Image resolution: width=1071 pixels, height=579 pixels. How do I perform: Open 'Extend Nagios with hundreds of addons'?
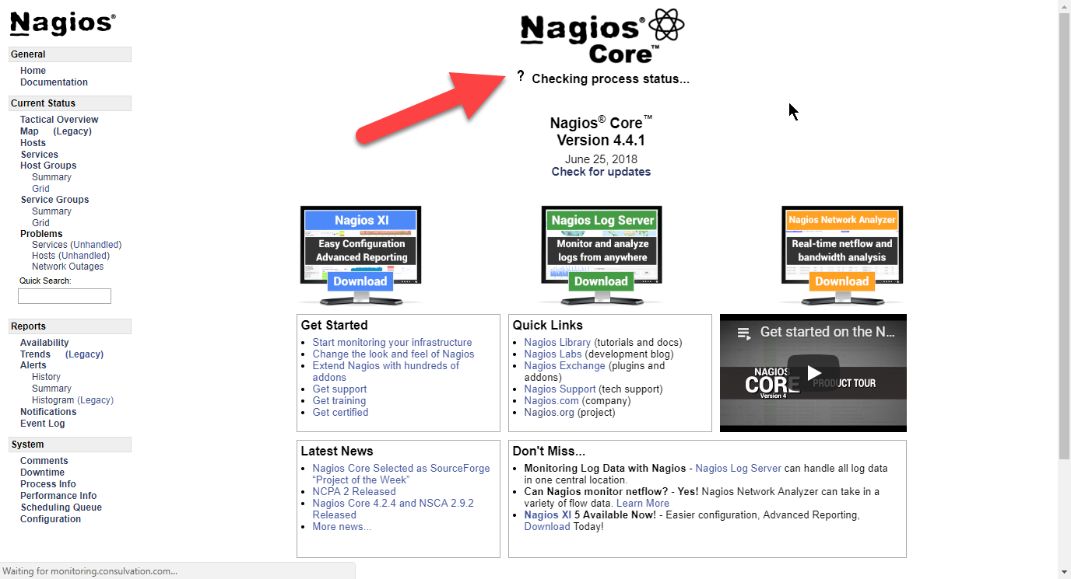(x=386, y=371)
